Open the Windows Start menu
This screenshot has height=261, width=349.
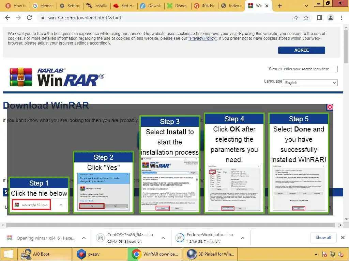(x=9, y=254)
